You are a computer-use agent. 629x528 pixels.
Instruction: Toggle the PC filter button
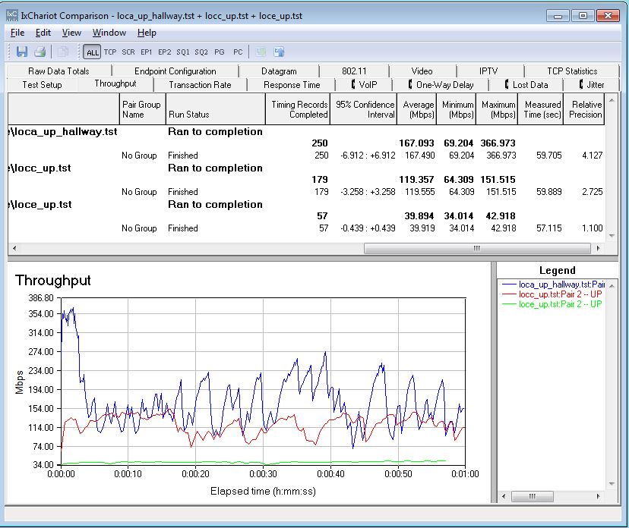tap(238, 52)
